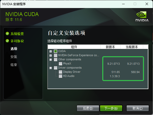Click the 下一步(N) button
The image size is (153, 115).
(111, 108)
